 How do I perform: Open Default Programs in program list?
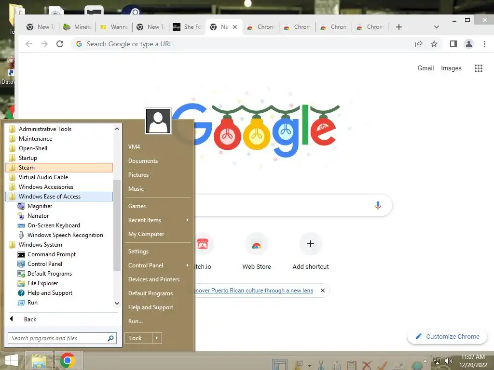click(45, 274)
